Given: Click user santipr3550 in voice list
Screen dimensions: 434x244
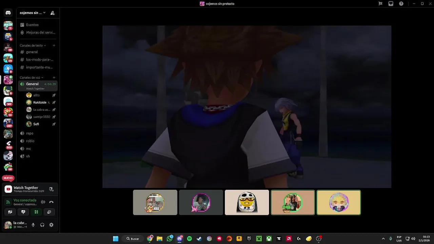Looking at the screenshot, I should tap(41, 117).
